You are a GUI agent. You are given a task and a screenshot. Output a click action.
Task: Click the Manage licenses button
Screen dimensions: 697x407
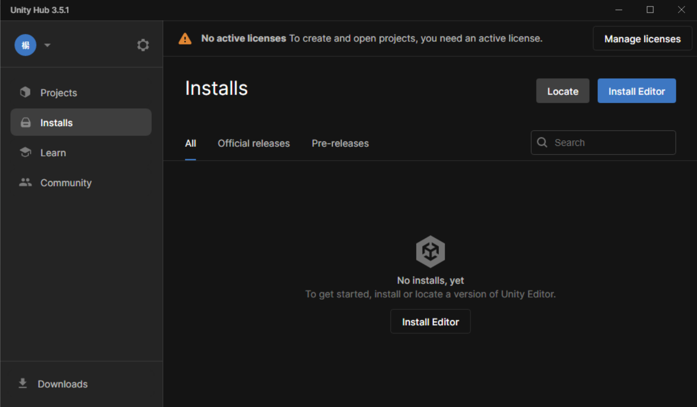[x=642, y=39]
